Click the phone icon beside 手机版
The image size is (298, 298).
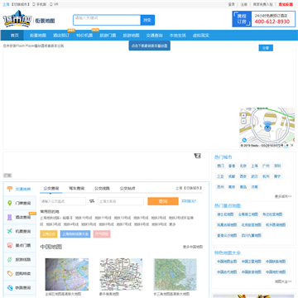pos(34,4)
